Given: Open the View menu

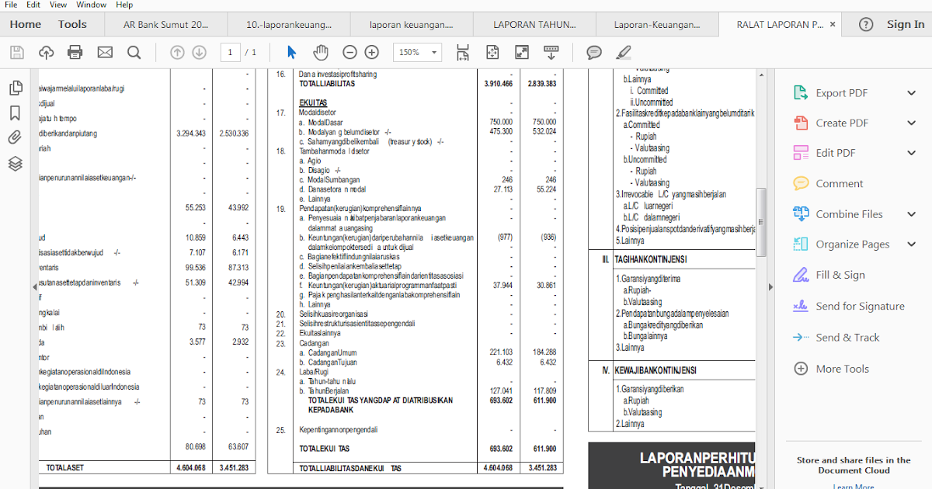Looking at the screenshot, I should coord(57,5).
